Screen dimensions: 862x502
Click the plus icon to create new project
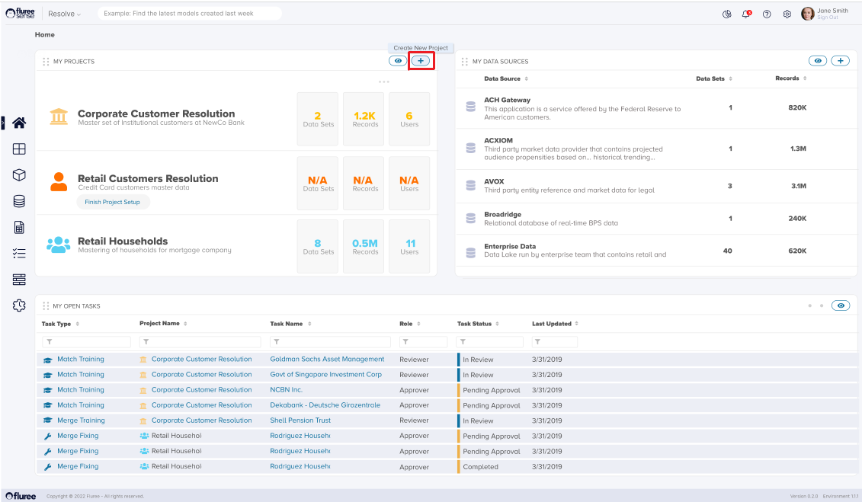pyautogui.click(x=421, y=61)
